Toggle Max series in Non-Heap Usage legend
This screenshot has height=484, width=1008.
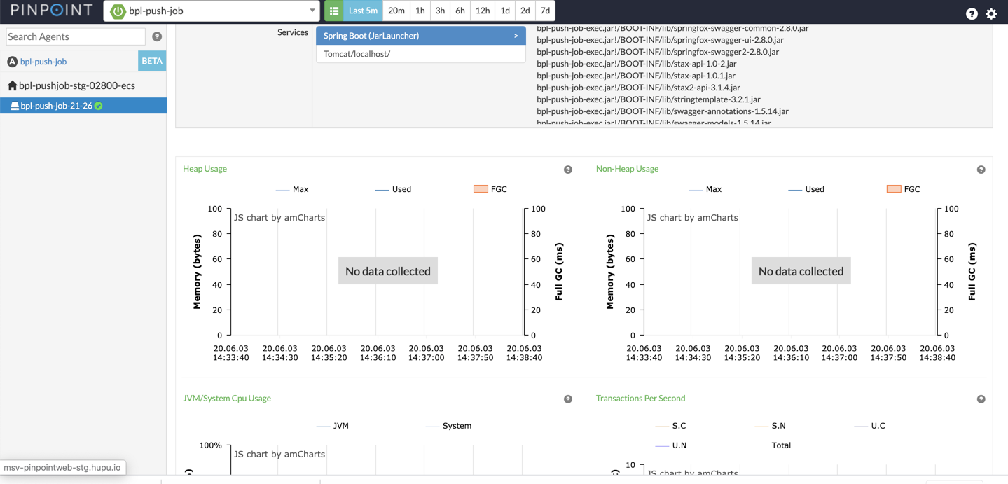click(705, 189)
